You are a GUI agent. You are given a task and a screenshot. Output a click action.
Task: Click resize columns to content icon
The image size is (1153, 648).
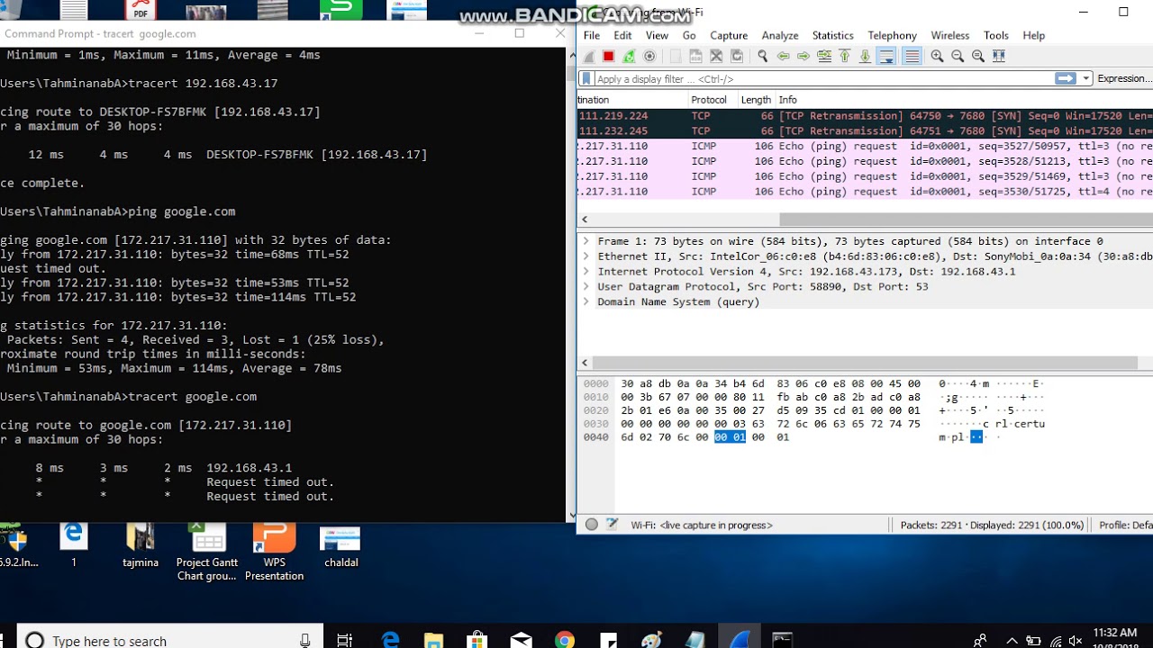coord(999,56)
